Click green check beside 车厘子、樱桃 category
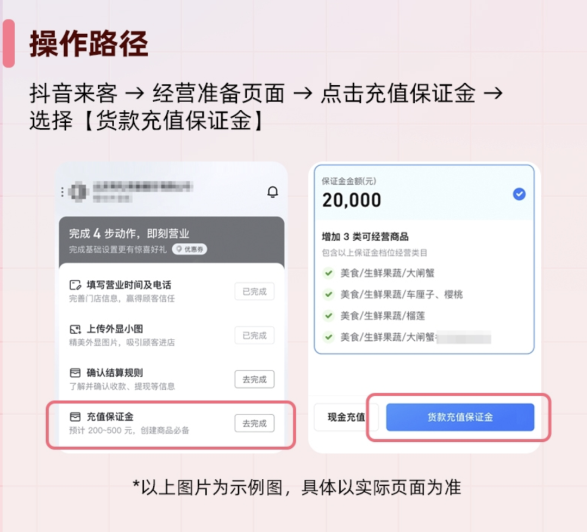The width and height of the screenshot is (587, 532). (x=328, y=295)
